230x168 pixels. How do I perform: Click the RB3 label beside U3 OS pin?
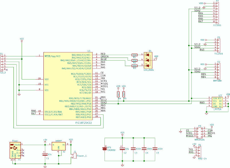coord(202,102)
